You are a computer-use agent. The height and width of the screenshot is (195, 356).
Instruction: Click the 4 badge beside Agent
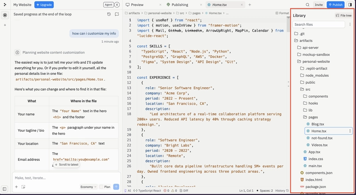(x=117, y=4)
